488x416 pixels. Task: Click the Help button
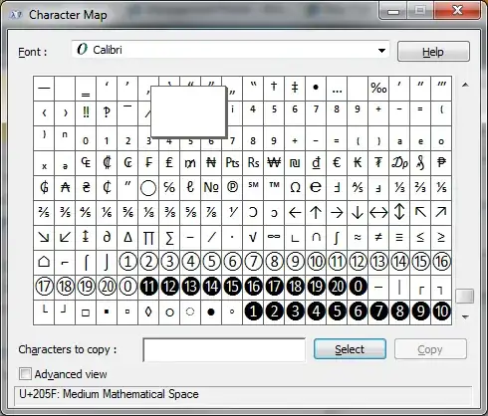[433, 52]
